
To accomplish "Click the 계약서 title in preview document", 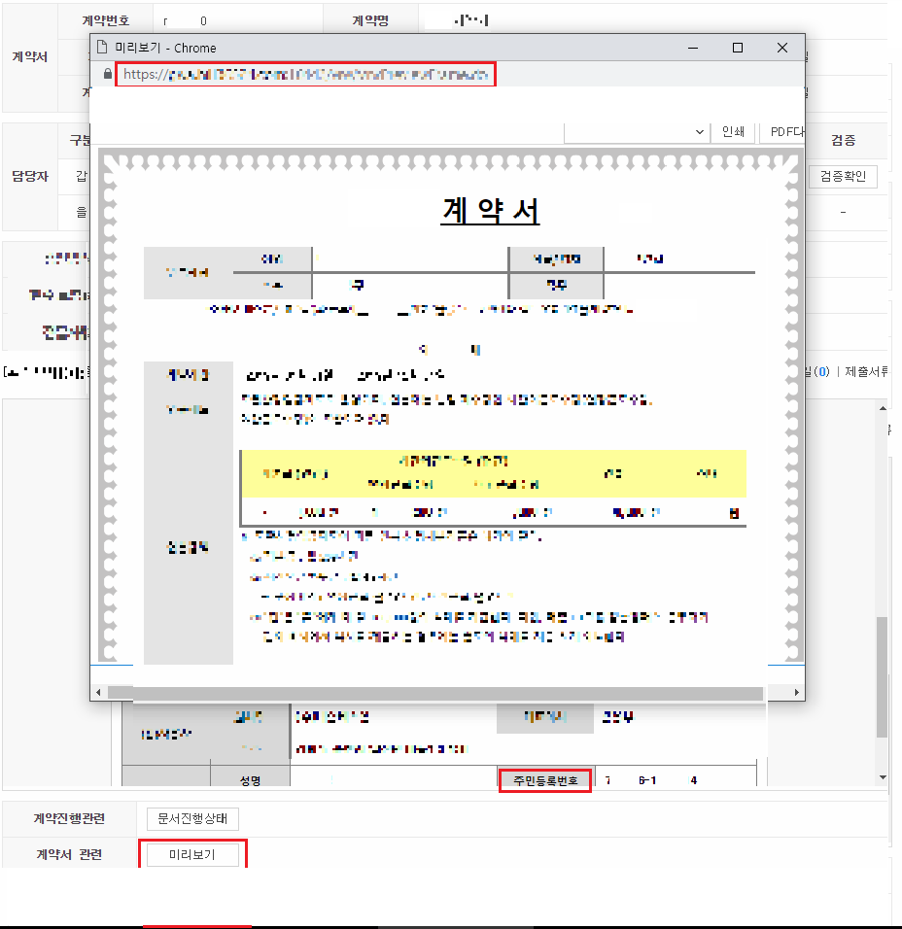I will (491, 210).
